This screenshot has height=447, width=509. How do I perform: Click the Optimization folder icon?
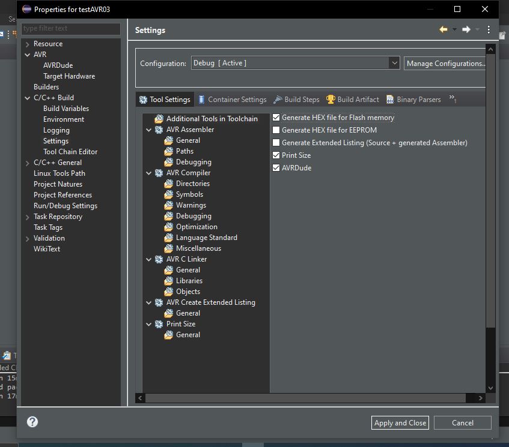(169, 227)
